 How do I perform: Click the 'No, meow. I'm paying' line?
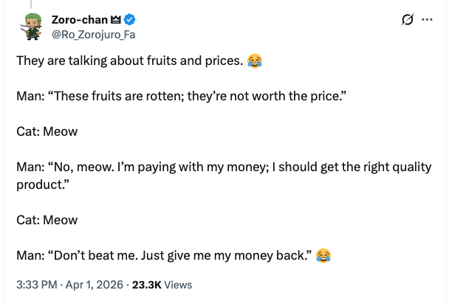(222, 167)
